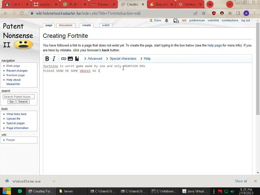Screen dimensions: 260x195
Task: Show all downloads
Action: tap(241, 181)
